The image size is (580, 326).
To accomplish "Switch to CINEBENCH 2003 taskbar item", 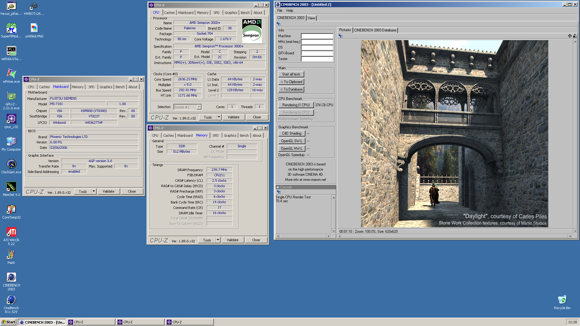I will pyautogui.click(x=42, y=322).
